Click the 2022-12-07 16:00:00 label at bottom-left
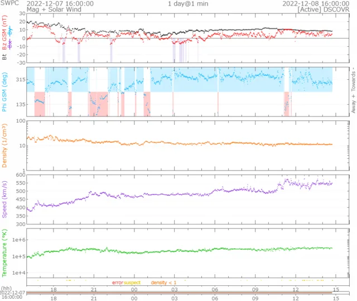Image resolution: width=357 pixels, height=301 pixels. [x=12, y=295]
